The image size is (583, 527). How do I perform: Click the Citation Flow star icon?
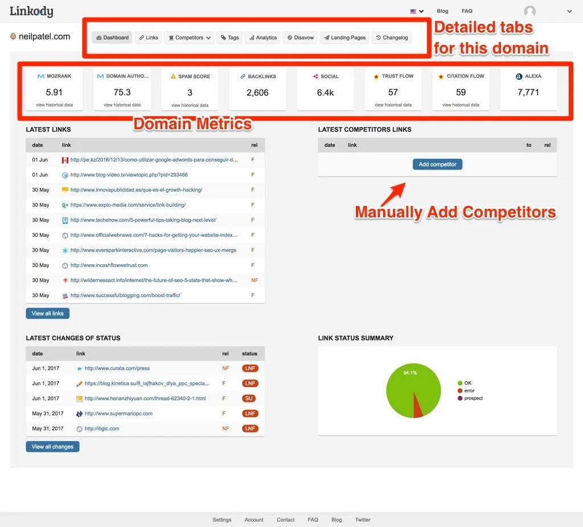441,76
